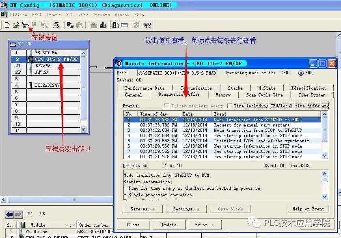Click the Save As... button
Image resolution: width=341 pixels, height=238 pixels.
142,209
